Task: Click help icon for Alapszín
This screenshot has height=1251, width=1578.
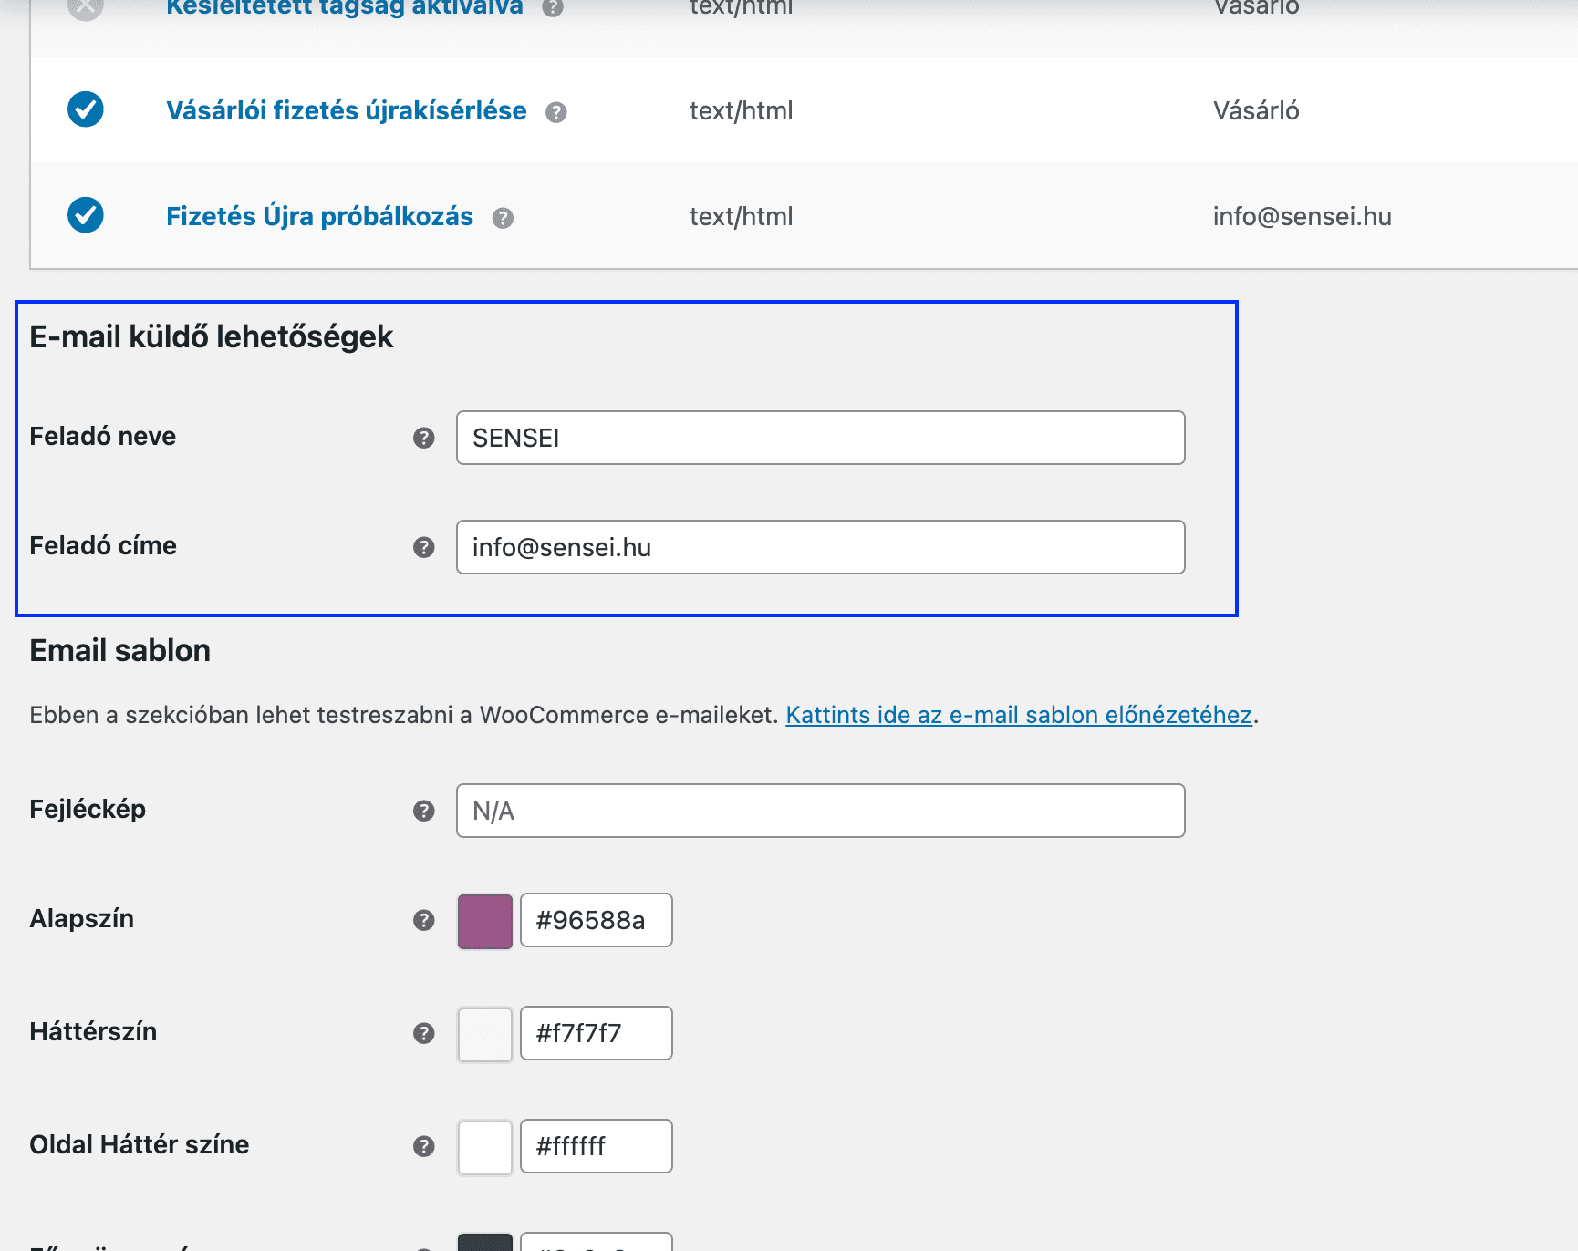Action: click(x=424, y=920)
